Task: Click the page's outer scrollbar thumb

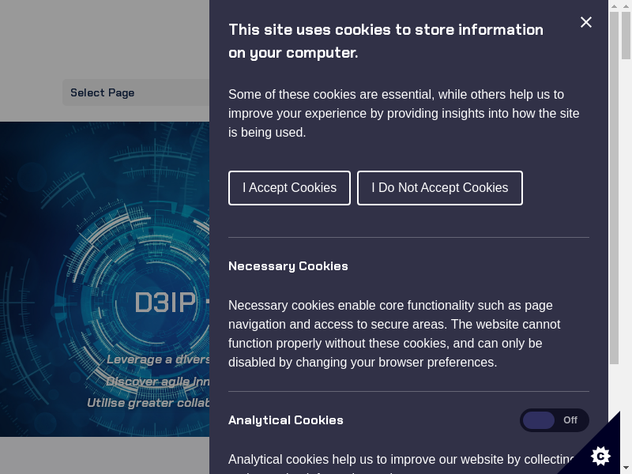Action: click(x=626, y=36)
